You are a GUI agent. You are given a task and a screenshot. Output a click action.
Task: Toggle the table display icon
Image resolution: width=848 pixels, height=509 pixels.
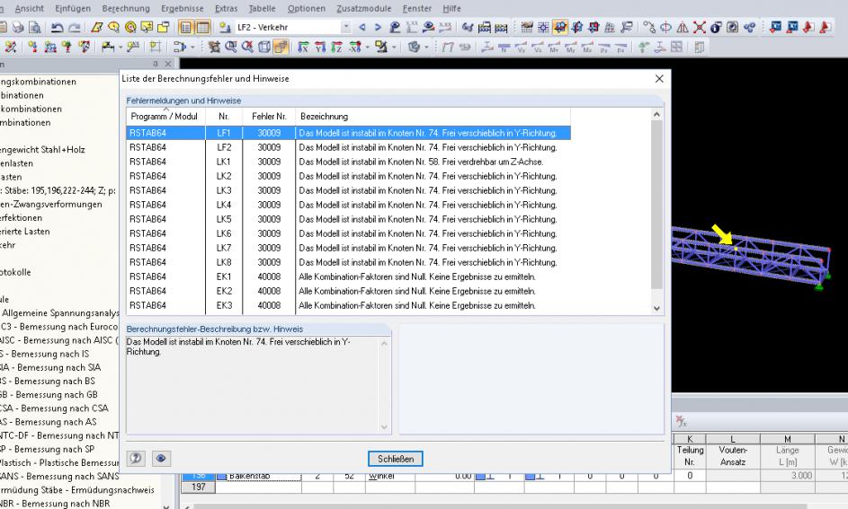coord(203,27)
